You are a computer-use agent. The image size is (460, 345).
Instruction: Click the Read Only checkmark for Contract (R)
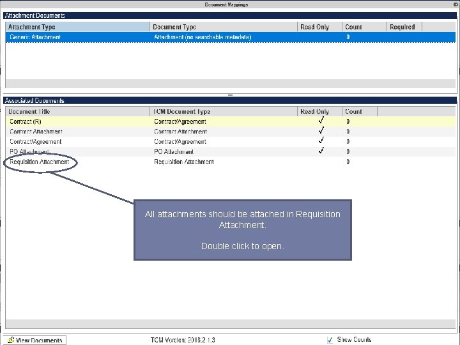click(x=321, y=120)
